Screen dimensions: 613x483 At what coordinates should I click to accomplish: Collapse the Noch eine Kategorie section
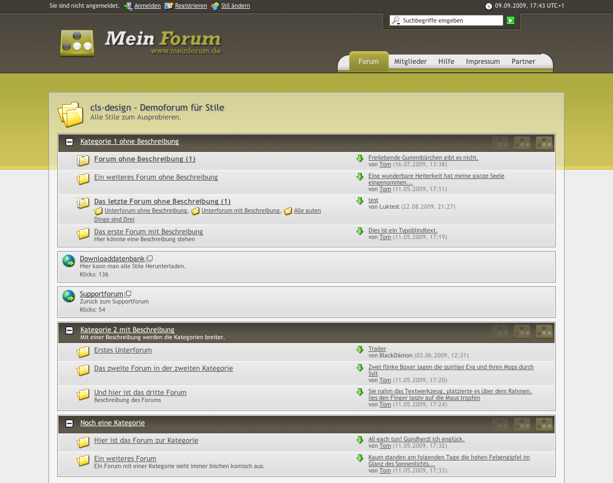tap(69, 424)
